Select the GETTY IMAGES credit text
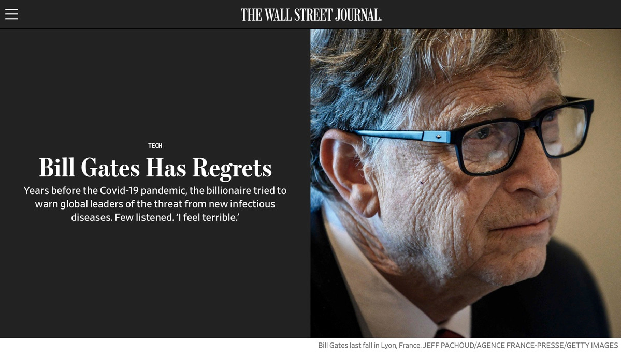The height and width of the screenshot is (358, 621). point(592,346)
